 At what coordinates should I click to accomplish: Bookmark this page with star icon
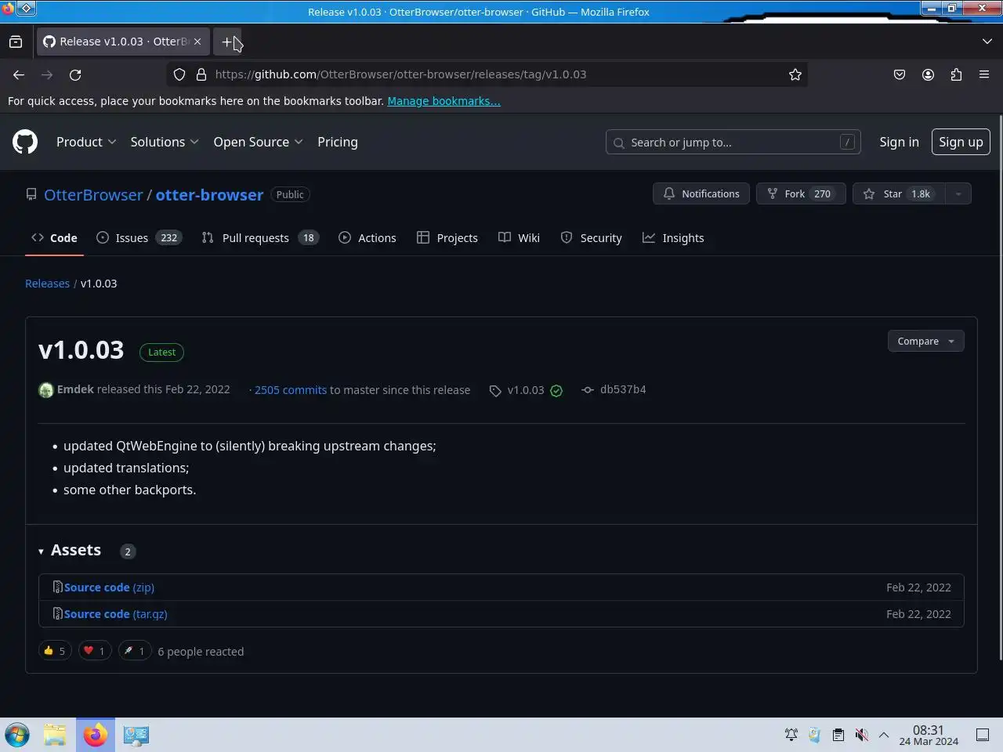(x=795, y=74)
